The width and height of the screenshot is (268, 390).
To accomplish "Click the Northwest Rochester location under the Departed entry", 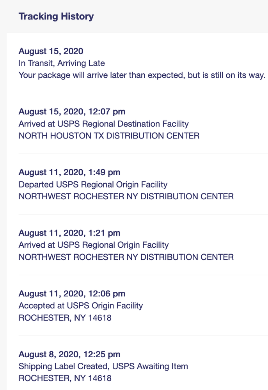I will (126, 196).
